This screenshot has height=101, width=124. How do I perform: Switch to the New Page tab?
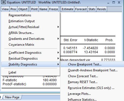pyautogui.click(x=12, y=97)
